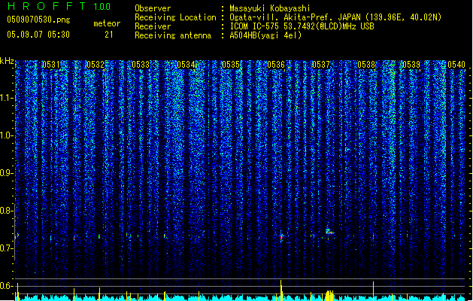Screen dimensions: 473x301
Task: Click the 0538 time marker
Action: tap(366, 65)
